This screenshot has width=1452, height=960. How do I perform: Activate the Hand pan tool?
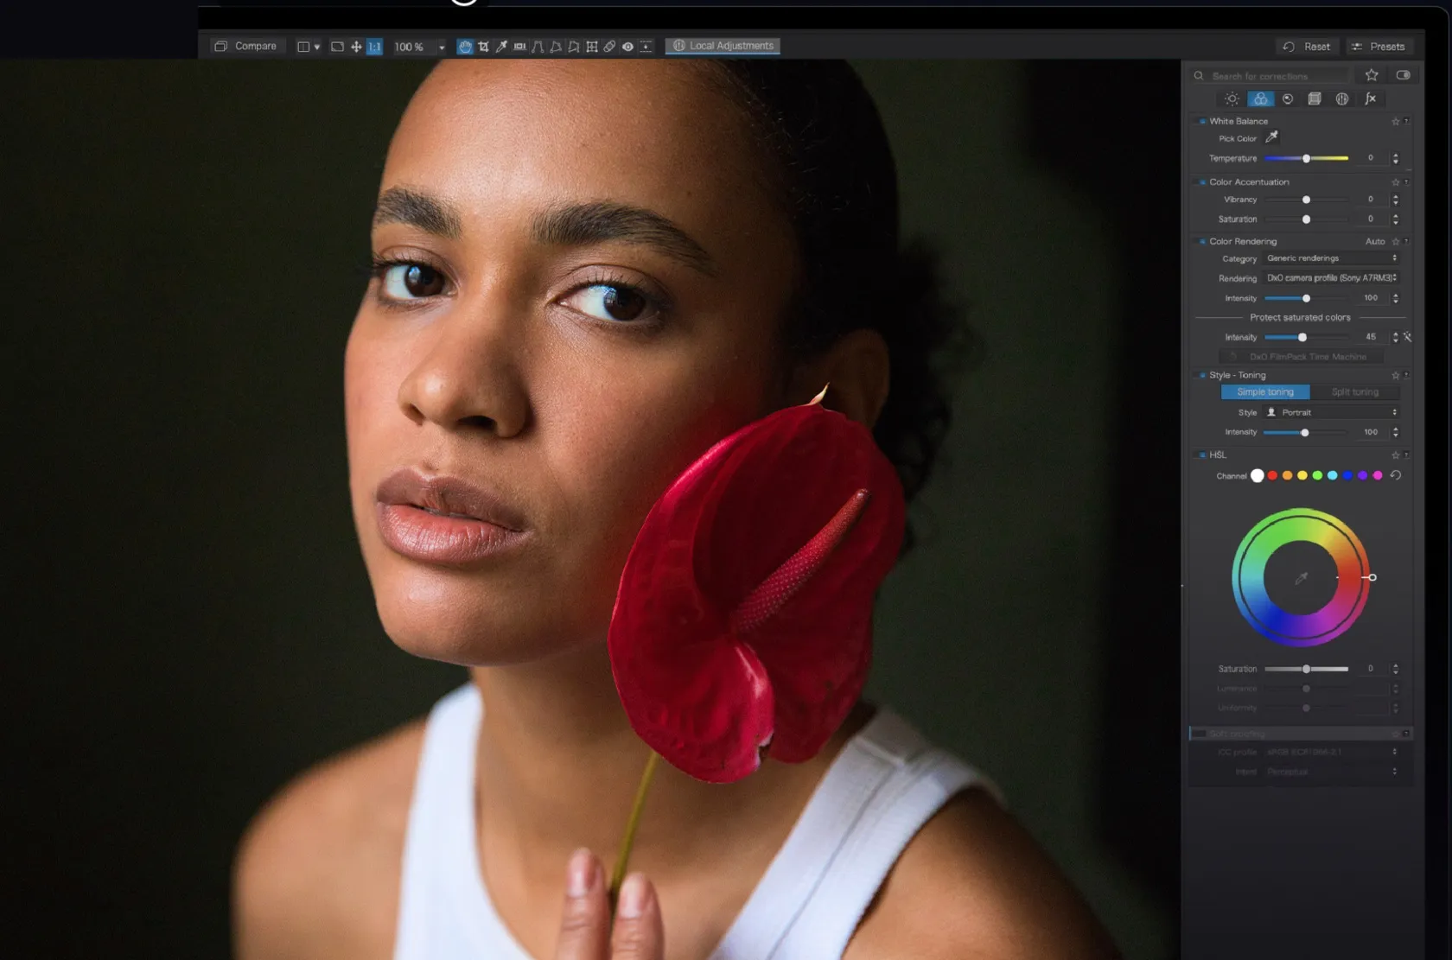click(x=465, y=47)
